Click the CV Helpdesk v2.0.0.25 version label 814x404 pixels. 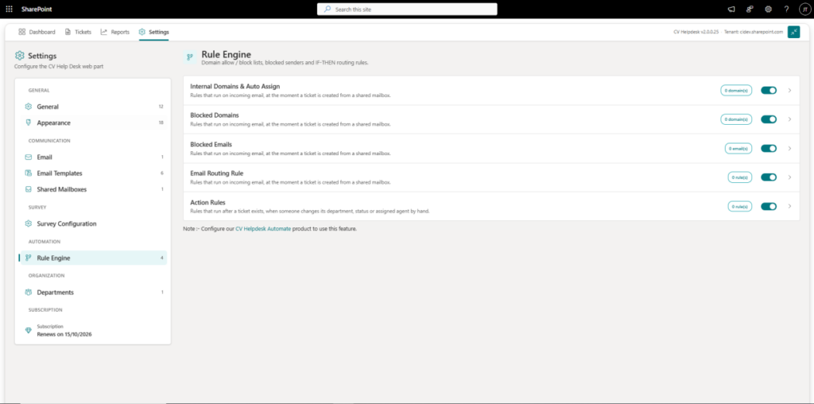tap(696, 32)
